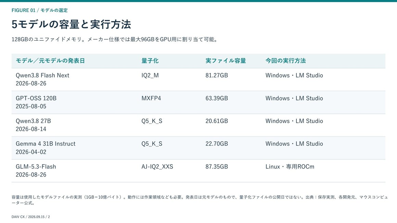Select the '63.39GB' file size
The width and height of the screenshot is (397, 223).
click(x=217, y=98)
